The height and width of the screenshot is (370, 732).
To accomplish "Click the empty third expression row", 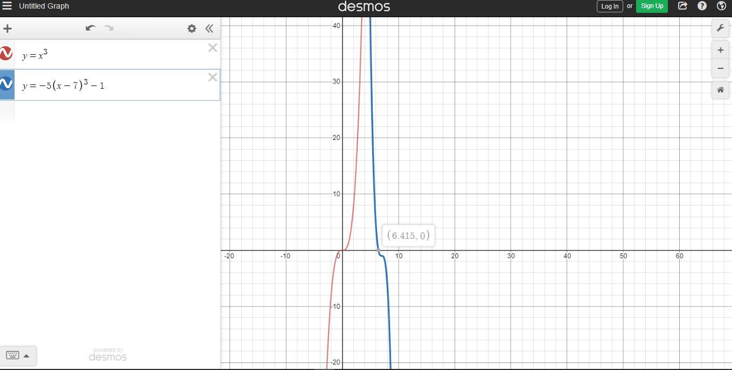I will point(110,112).
